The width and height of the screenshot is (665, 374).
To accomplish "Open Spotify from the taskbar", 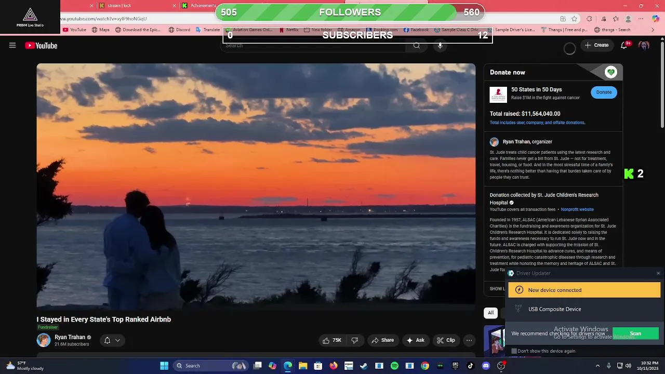I will (x=394, y=366).
